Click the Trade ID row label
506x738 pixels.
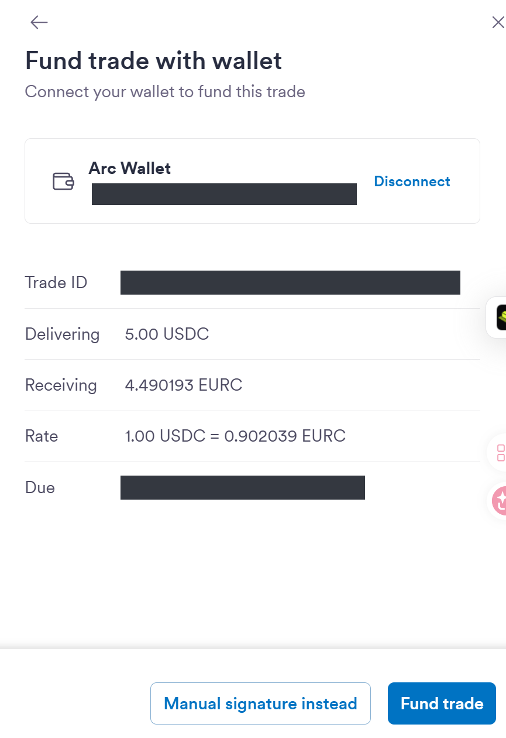point(56,282)
